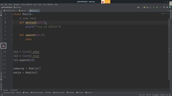
Task: Open the Run tool window
Action: (x=19, y=93)
